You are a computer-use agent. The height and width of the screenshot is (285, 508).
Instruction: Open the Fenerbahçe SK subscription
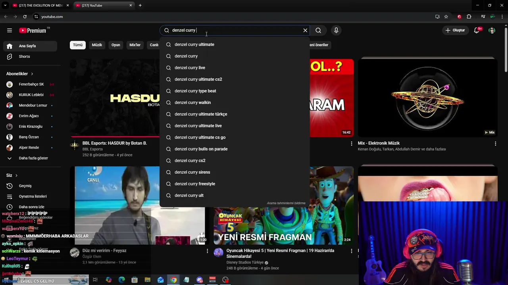(x=30, y=84)
